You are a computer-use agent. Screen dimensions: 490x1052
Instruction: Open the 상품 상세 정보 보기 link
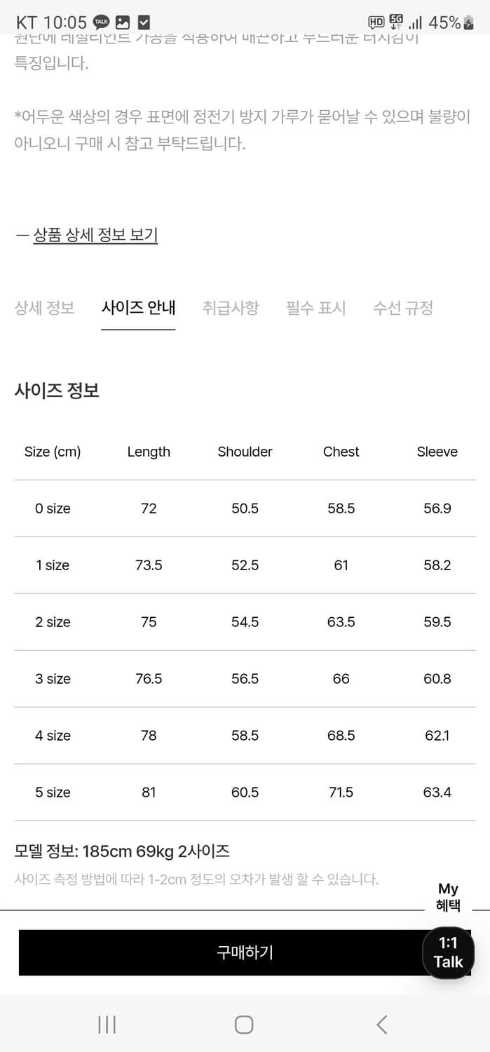pyautogui.click(x=95, y=236)
